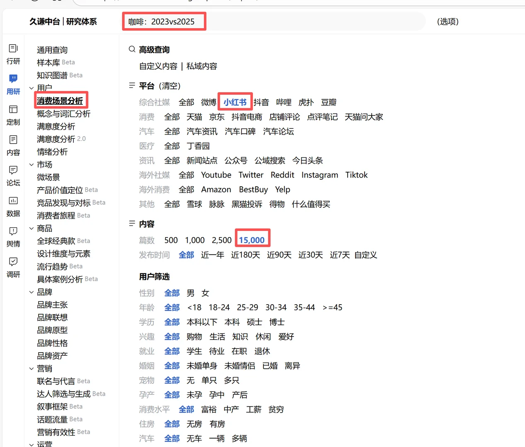
Task: Click the 高级查询 search icon
Action: [x=132, y=49]
